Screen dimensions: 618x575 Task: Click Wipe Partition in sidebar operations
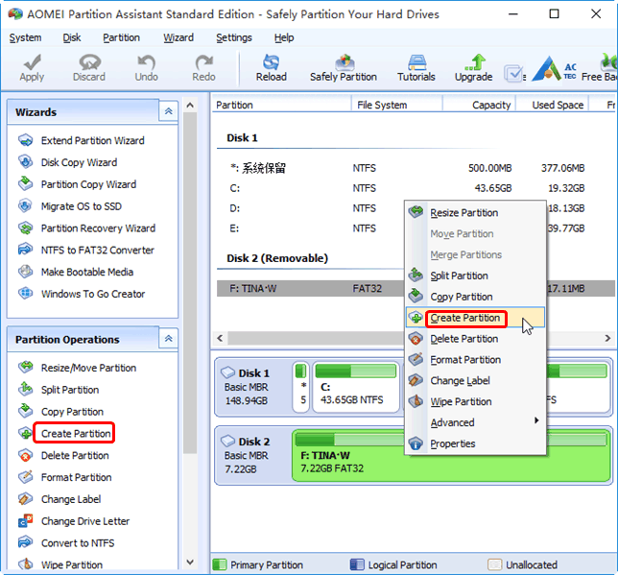pos(60,564)
